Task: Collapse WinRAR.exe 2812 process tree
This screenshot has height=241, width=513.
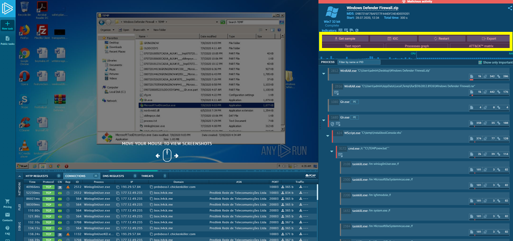Action: [x=324, y=74]
